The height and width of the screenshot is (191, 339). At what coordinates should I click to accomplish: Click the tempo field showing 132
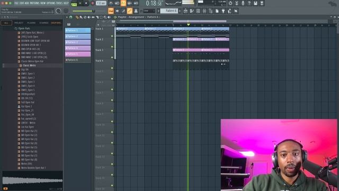[x=101, y=3]
